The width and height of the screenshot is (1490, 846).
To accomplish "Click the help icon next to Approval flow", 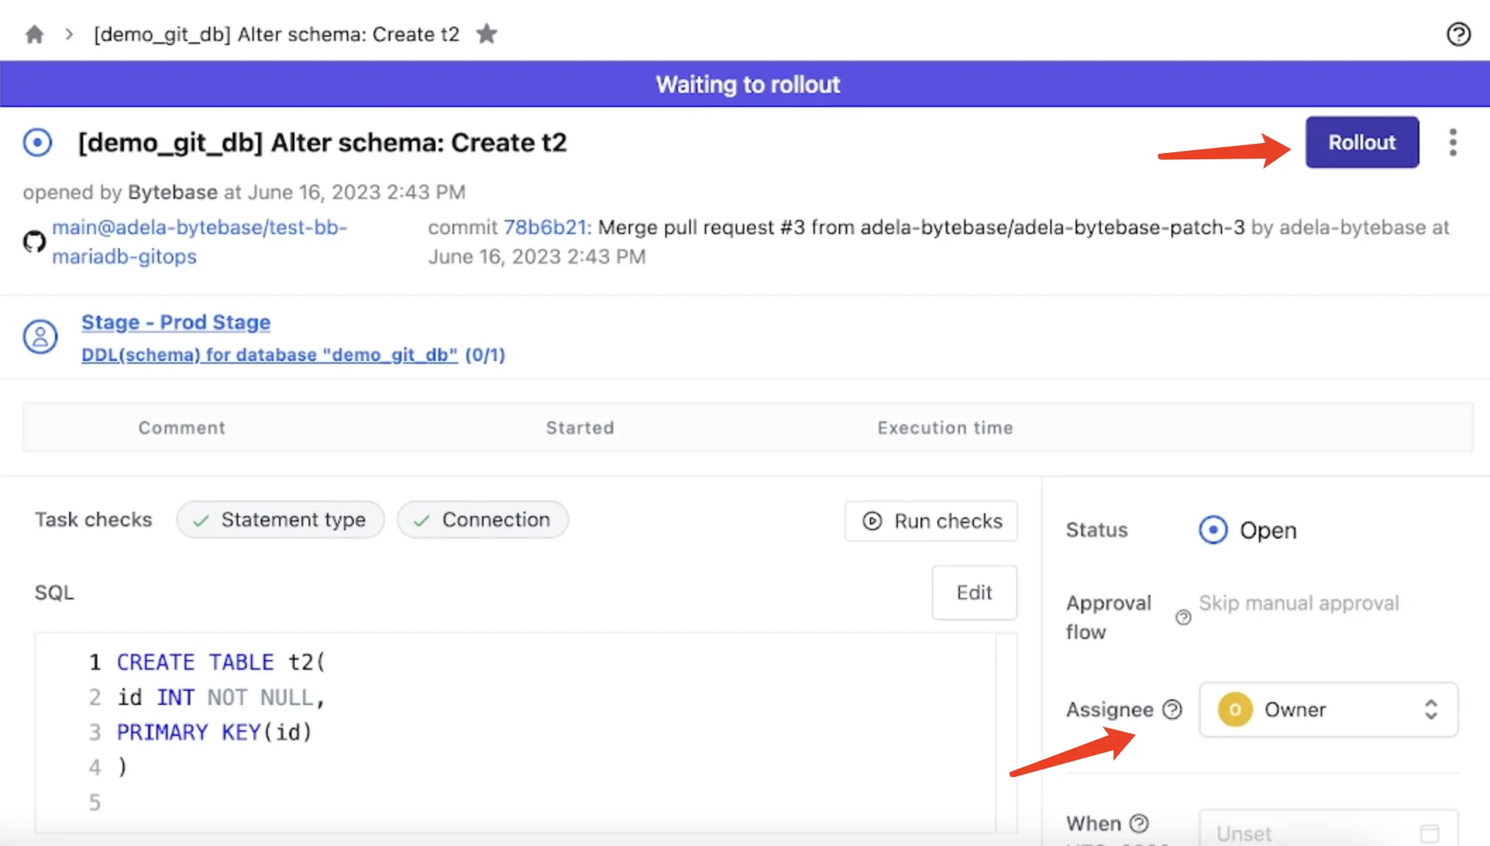I will pyautogui.click(x=1183, y=616).
